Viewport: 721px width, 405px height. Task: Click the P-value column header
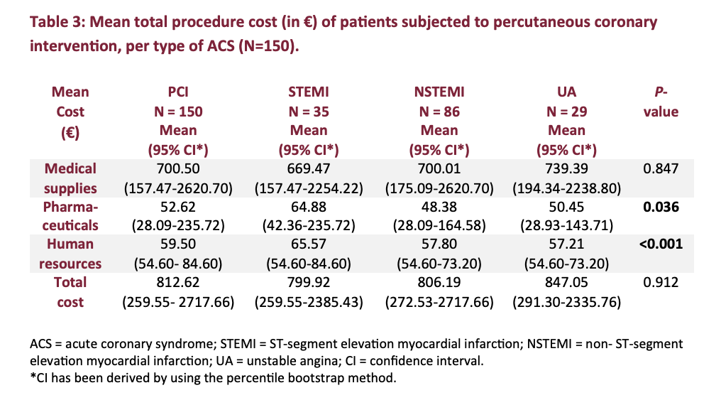click(661, 102)
